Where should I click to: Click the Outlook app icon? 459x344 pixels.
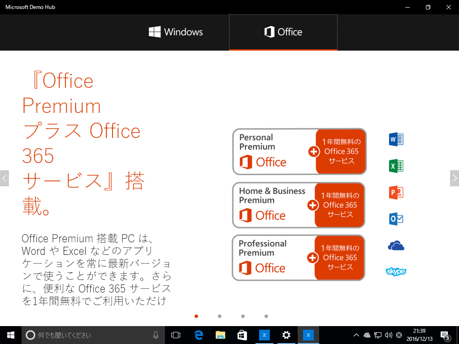coord(396,219)
